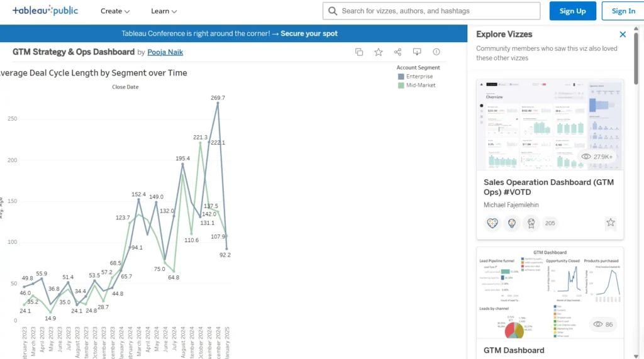
Task: Favorite the GTM Strategy dashboard with the star
Action: [378, 52]
